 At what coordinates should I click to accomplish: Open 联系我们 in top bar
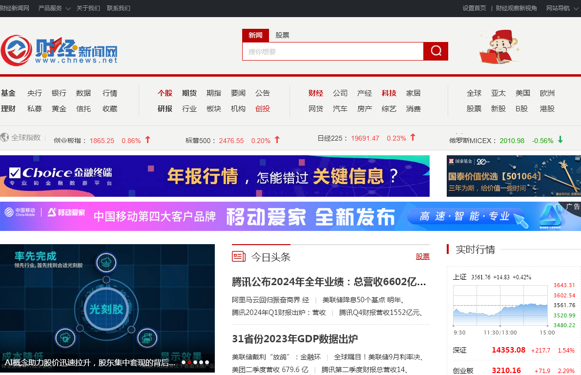119,8
